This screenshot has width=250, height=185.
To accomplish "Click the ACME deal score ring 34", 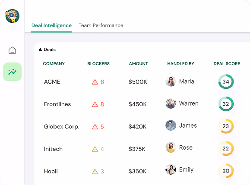I will [226, 82].
